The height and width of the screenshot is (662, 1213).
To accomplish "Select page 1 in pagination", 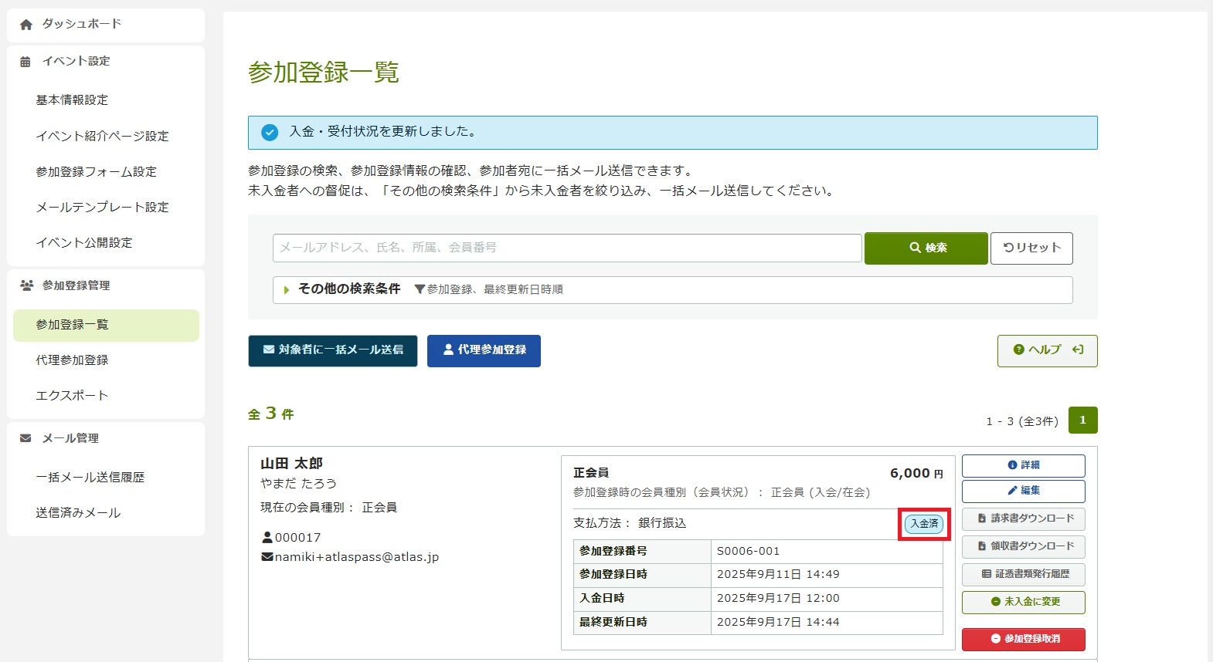I will 1082,421.
